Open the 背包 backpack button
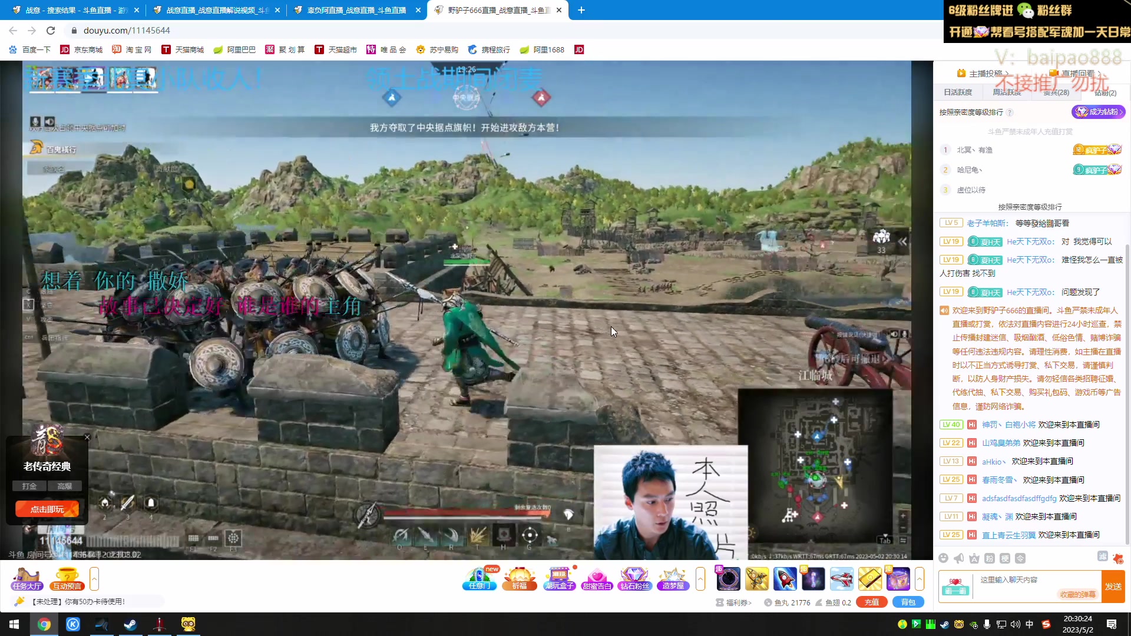Image resolution: width=1131 pixels, height=636 pixels. coord(908,602)
